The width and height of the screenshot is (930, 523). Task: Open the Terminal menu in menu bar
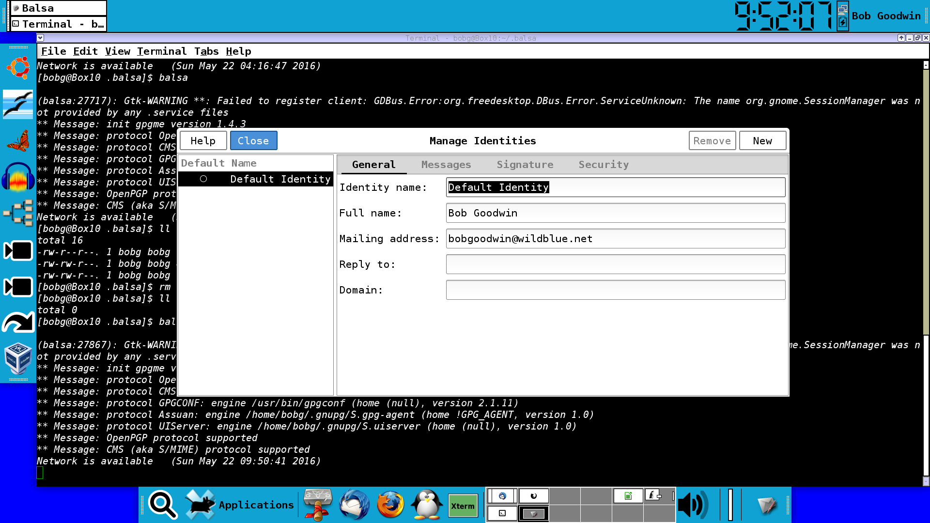tap(162, 51)
